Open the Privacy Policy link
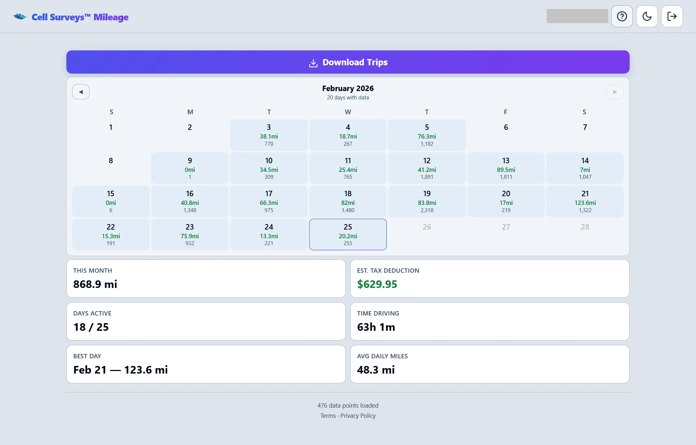Viewport: 696px width, 445px height. (x=358, y=416)
